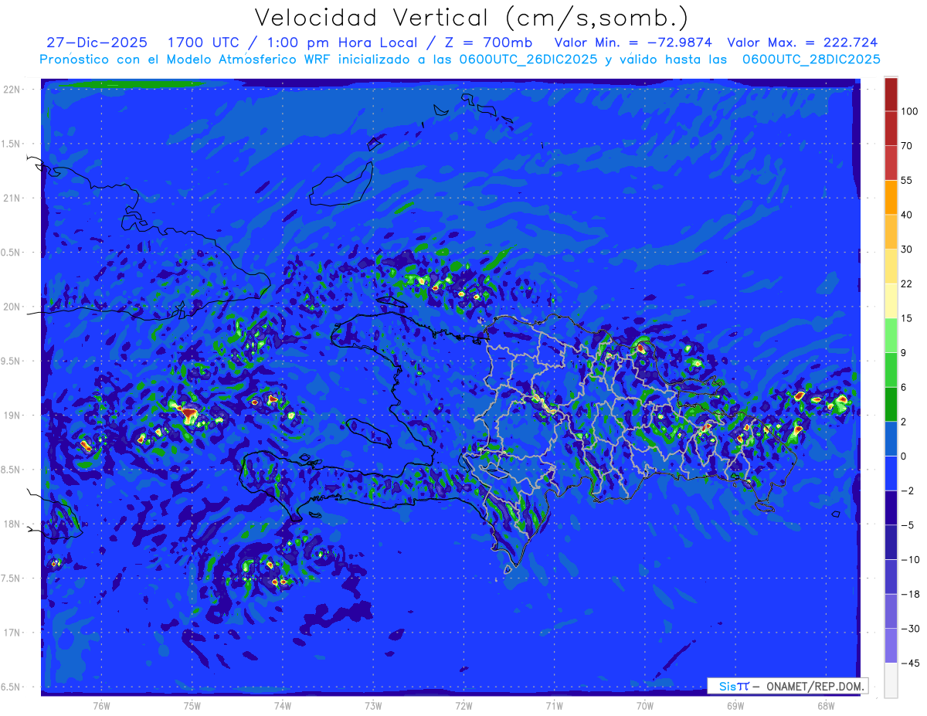This screenshot has height=716, width=927.
Task: Click the '-45' legend value
Action: pyautogui.click(x=910, y=663)
